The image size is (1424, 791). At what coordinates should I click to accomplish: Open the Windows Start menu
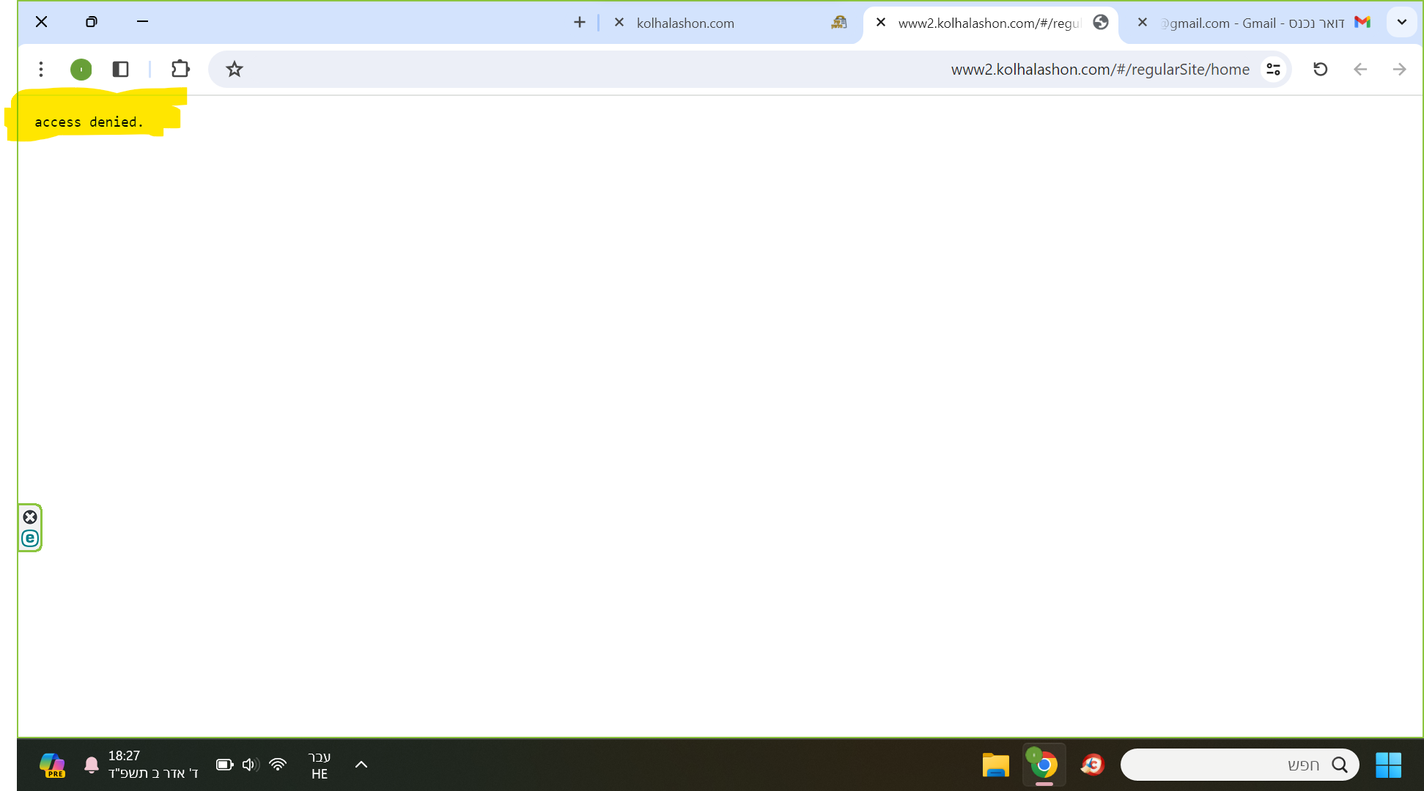1388,765
